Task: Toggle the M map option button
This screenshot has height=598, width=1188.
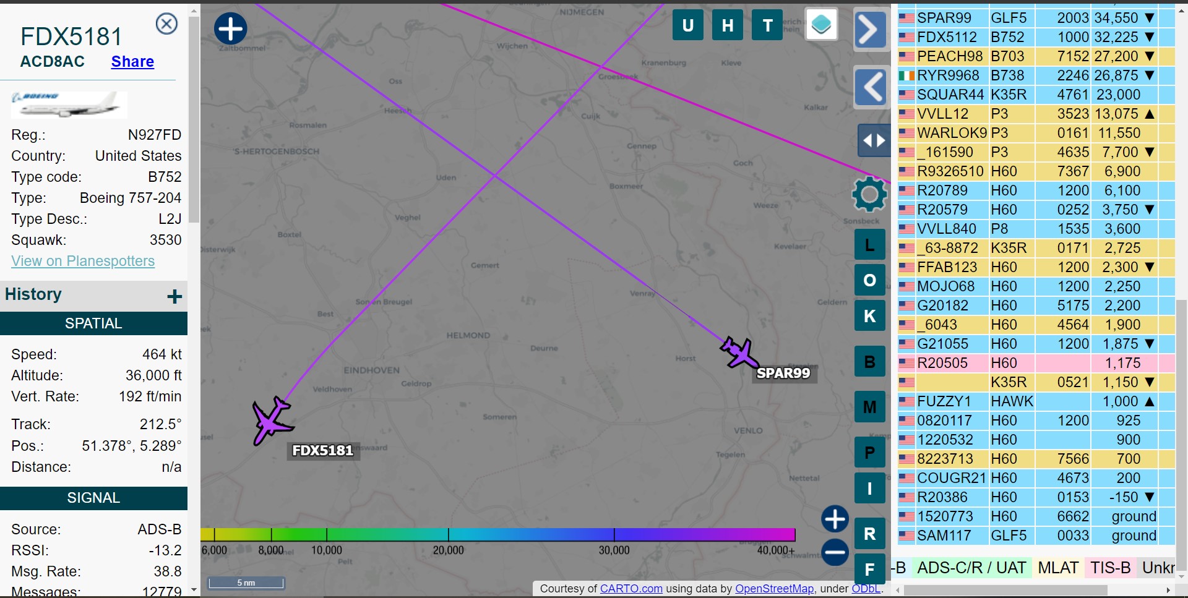Action: (x=869, y=407)
